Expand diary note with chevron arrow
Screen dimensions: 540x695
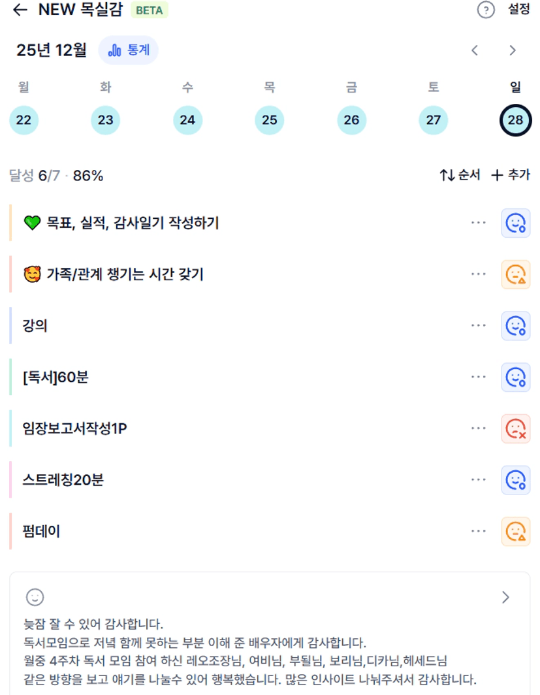(x=505, y=597)
